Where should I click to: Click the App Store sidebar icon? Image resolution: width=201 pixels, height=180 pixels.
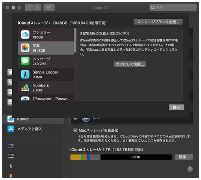pyautogui.click(x=11, y=129)
